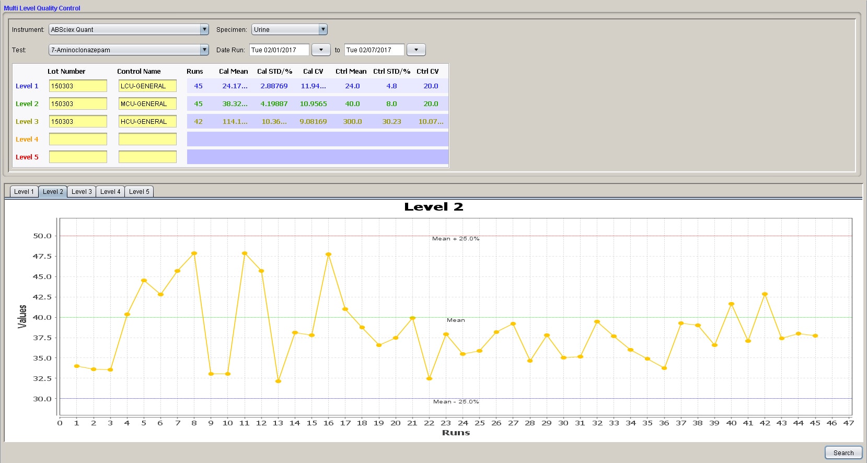Click the MCU-GENERAL control name field
867x463 pixels.
pyautogui.click(x=147, y=104)
